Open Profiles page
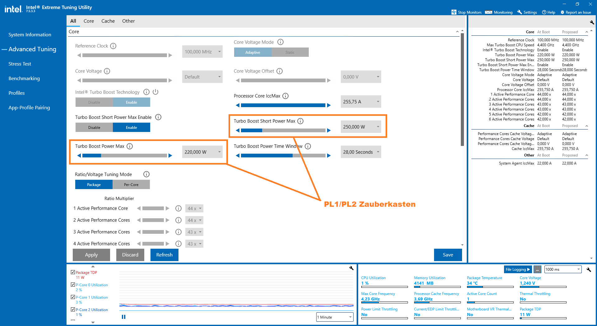This screenshot has width=597, height=326. [x=16, y=93]
